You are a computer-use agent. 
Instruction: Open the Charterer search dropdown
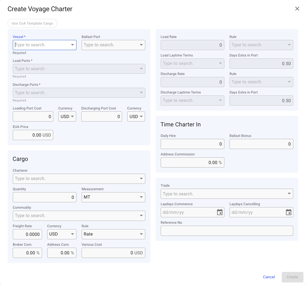[x=141, y=179]
